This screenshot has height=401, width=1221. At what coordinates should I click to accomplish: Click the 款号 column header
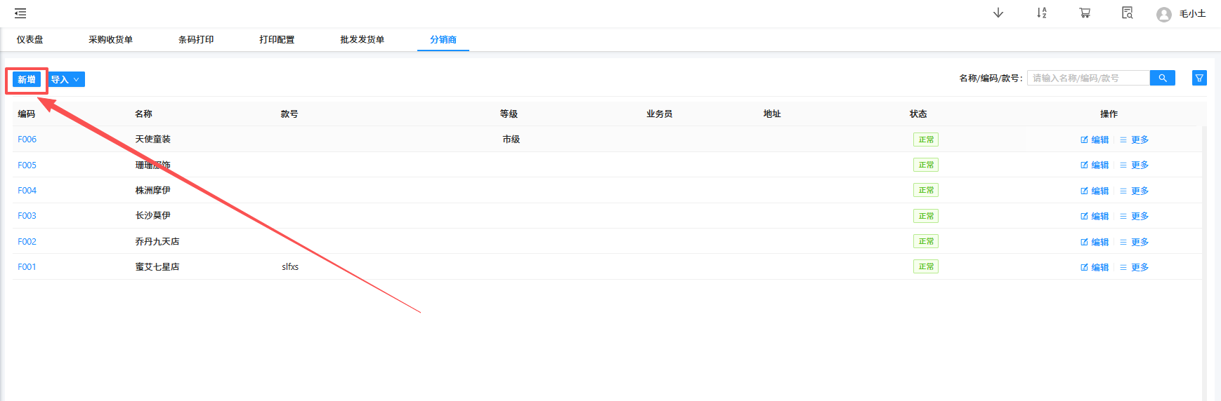coord(289,114)
